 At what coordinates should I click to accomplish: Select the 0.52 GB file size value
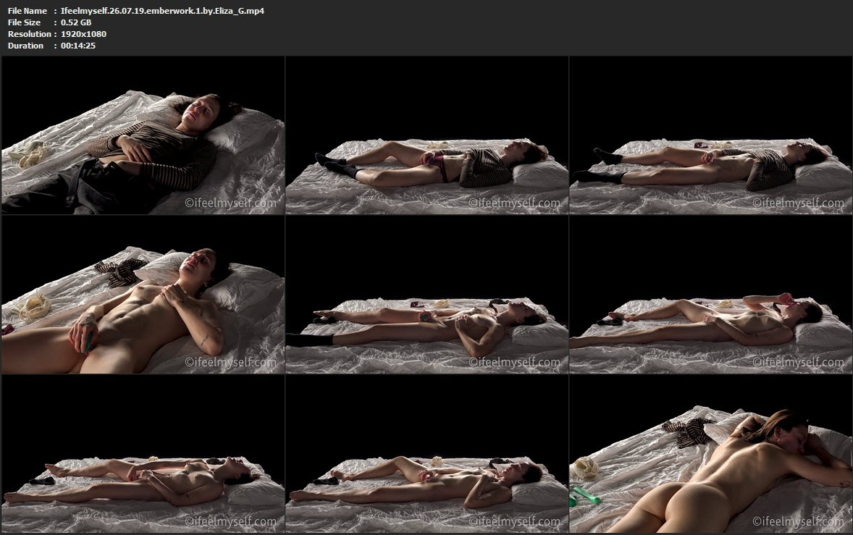(x=76, y=22)
